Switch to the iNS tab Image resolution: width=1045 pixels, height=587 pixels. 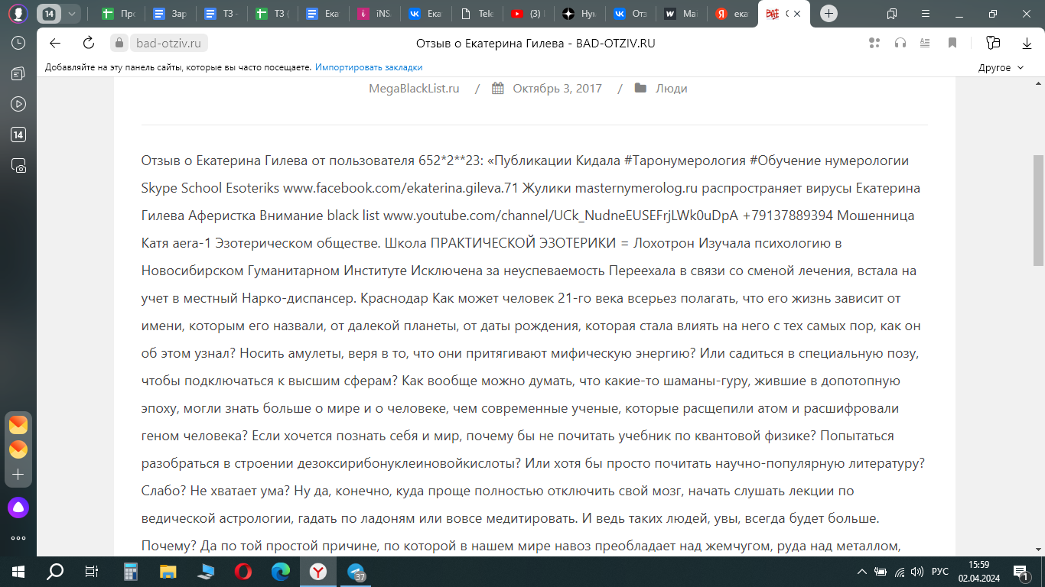coord(375,14)
